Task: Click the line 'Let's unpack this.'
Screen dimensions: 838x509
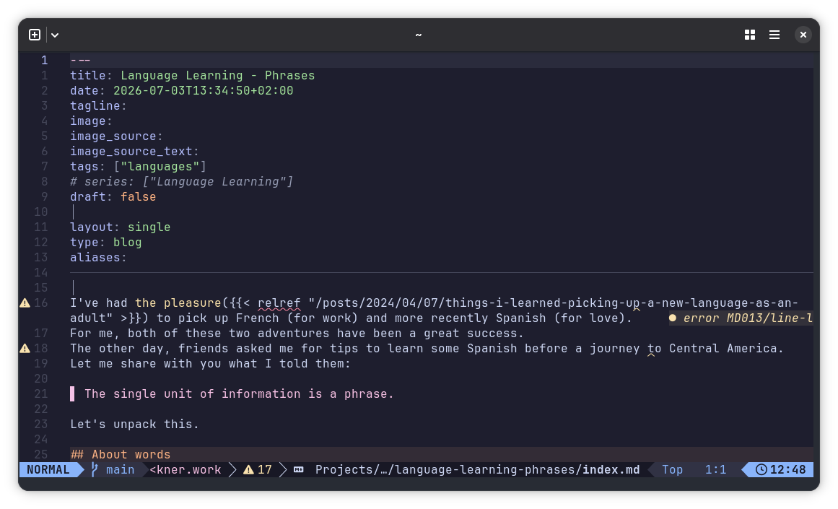Action: click(x=134, y=425)
